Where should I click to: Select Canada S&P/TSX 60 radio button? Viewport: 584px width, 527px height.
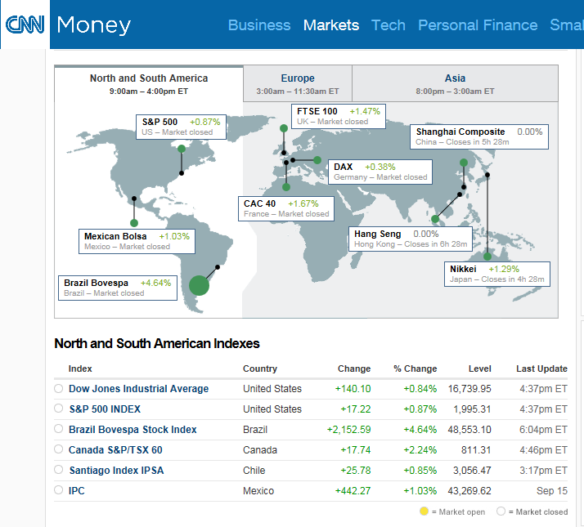[58, 449]
